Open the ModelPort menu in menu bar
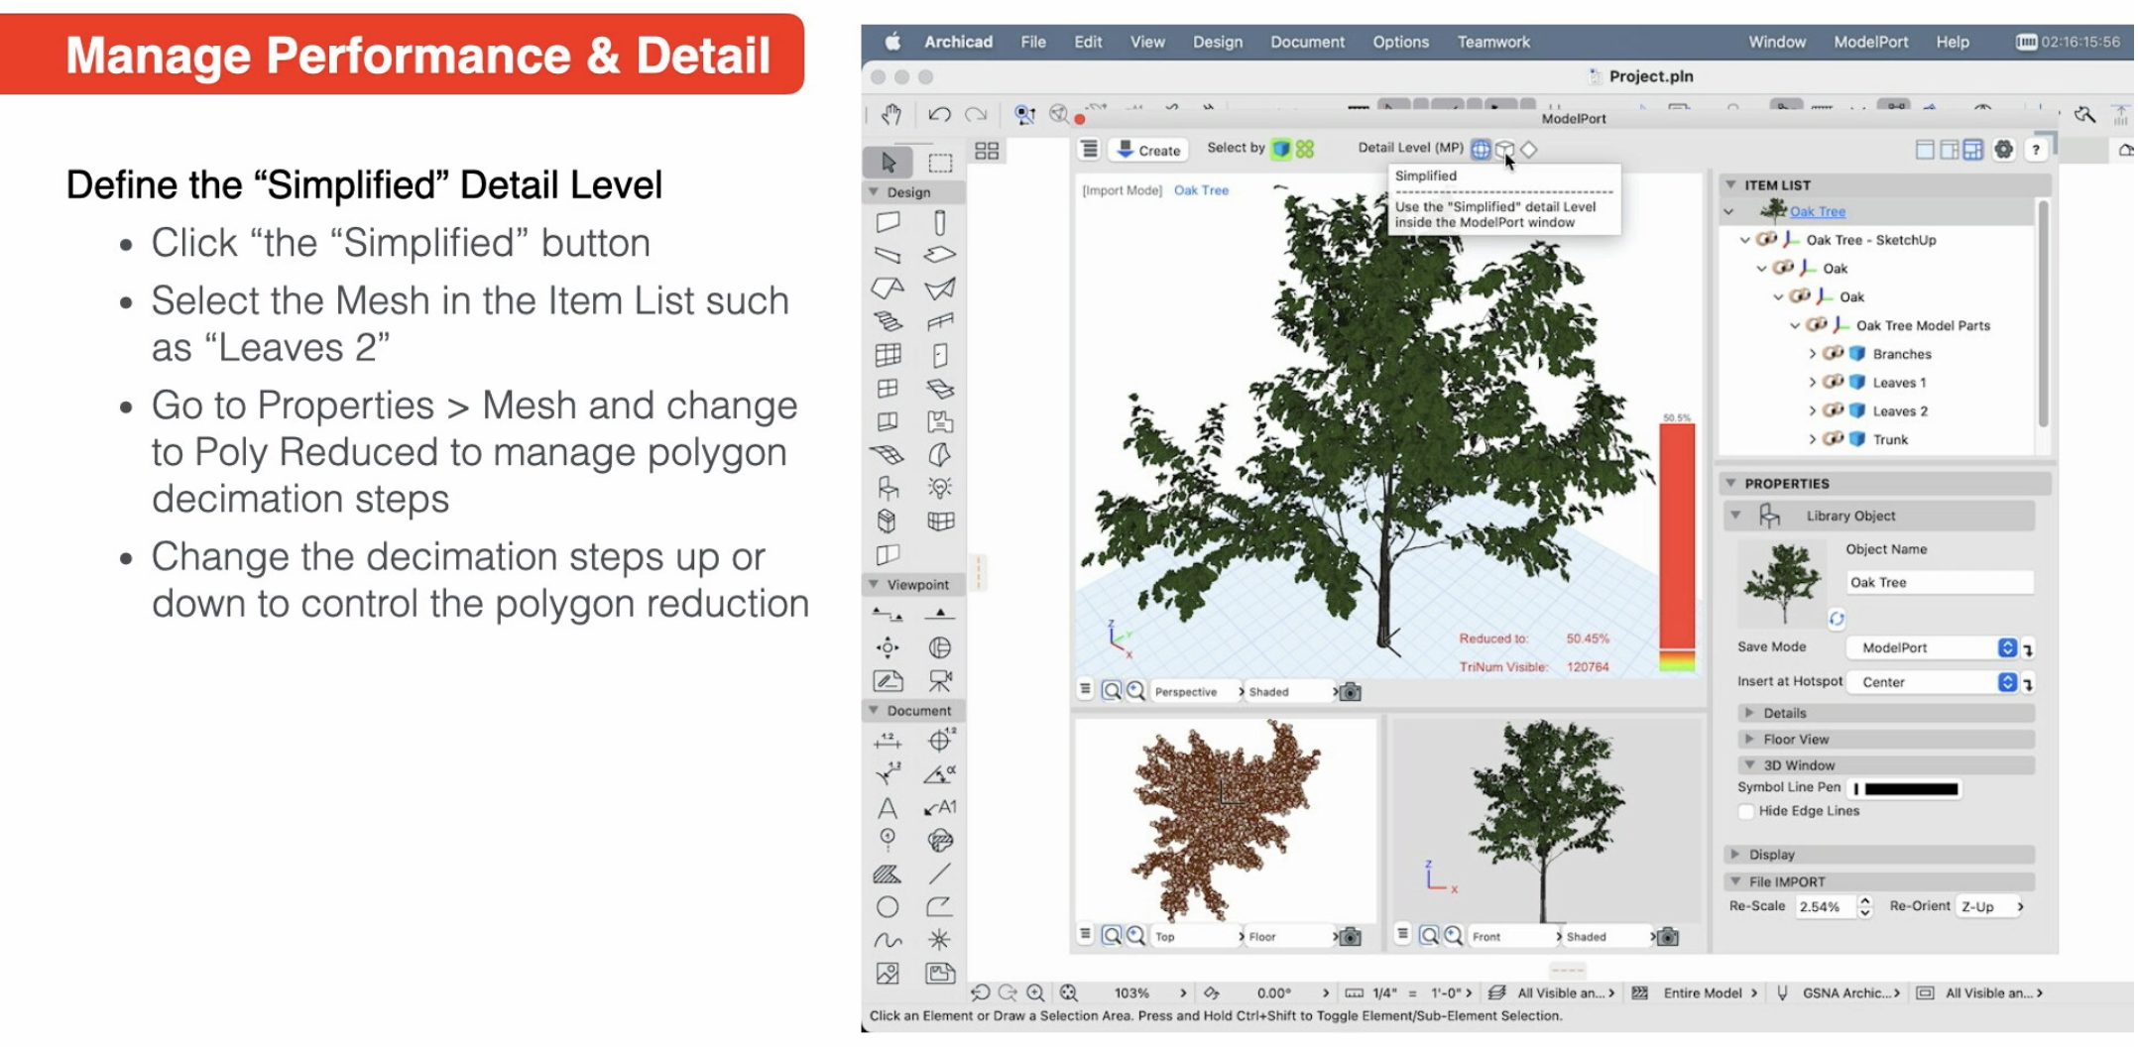This screenshot has width=2138, height=1047. 1870,42
